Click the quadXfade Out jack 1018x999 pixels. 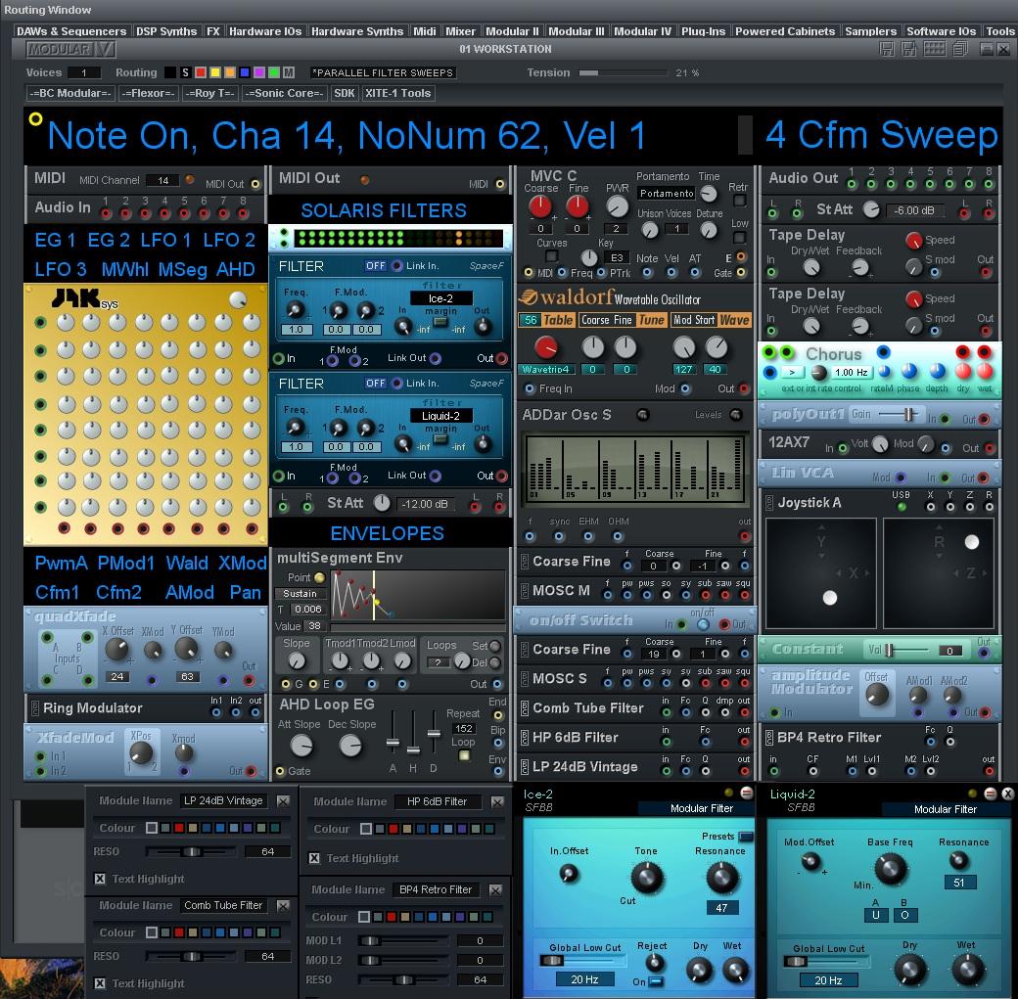pyautogui.click(x=249, y=680)
